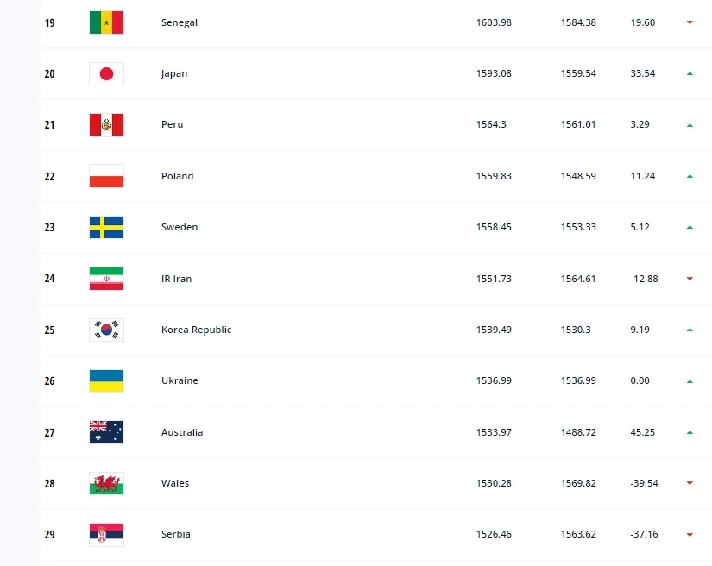Expand Senegal row with red arrow
Image resolution: width=712 pixels, height=566 pixels.
point(690,22)
